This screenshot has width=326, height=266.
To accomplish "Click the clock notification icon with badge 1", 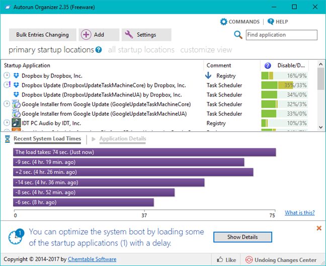I will [x=16, y=236].
